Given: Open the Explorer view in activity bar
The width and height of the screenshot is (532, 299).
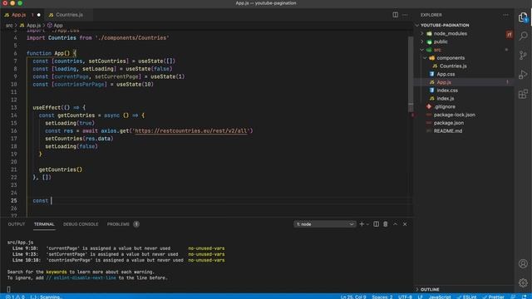Looking at the screenshot, I should (523, 17).
